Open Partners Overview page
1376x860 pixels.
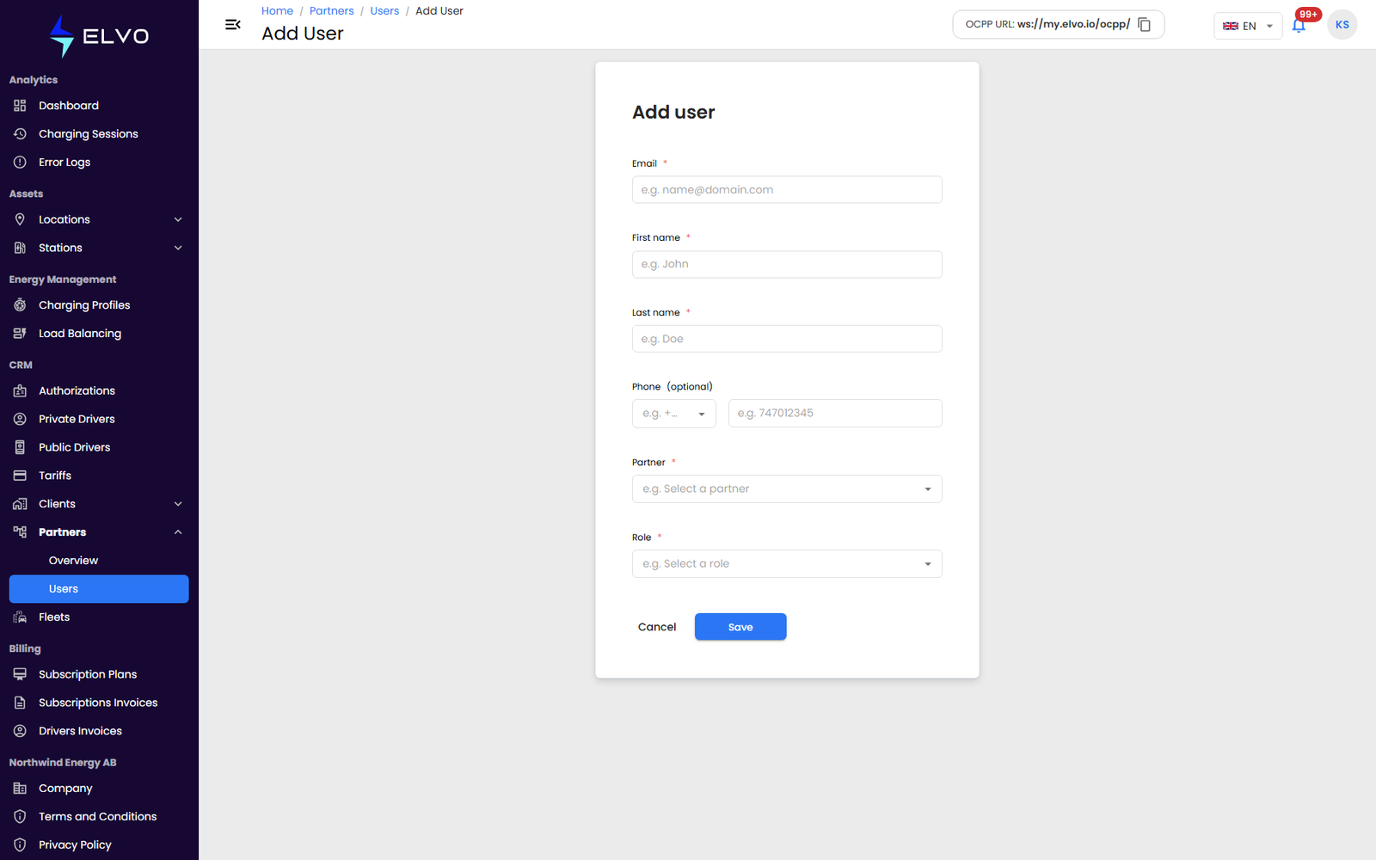point(73,561)
